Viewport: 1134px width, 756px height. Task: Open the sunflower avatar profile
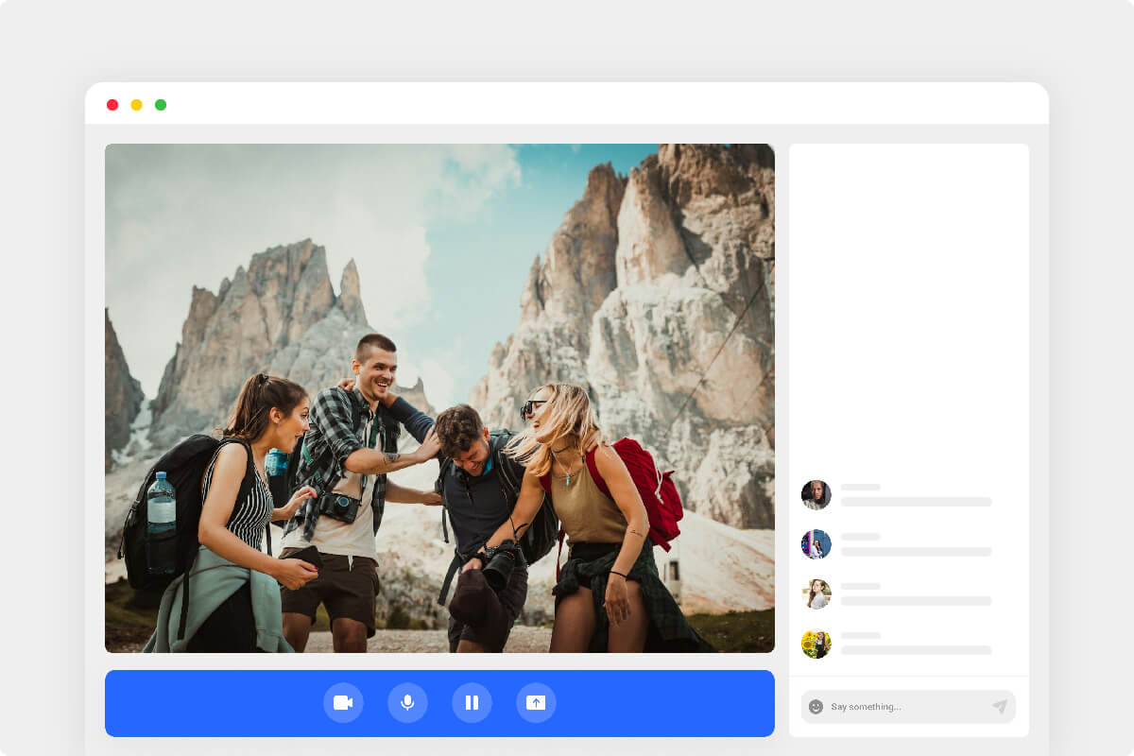(816, 644)
